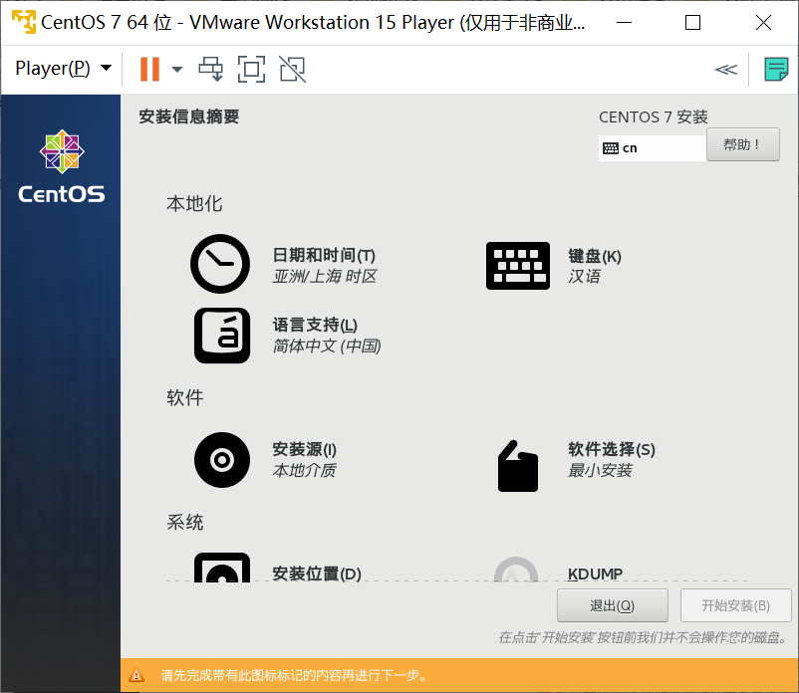This screenshot has width=799, height=693.
Task: Maximize the VMware Player window
Action: coord(692,23)
